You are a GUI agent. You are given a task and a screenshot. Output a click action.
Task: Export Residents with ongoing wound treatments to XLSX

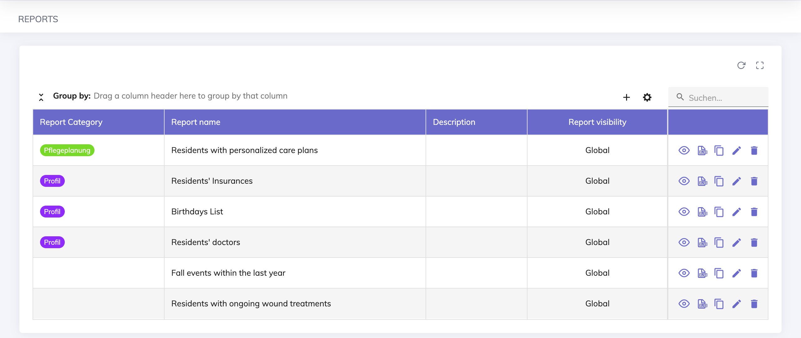(702, 304)
